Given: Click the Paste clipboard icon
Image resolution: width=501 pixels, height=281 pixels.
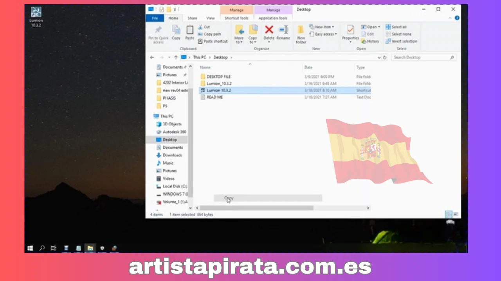Looking at the screenshot, I should point(190,30).
